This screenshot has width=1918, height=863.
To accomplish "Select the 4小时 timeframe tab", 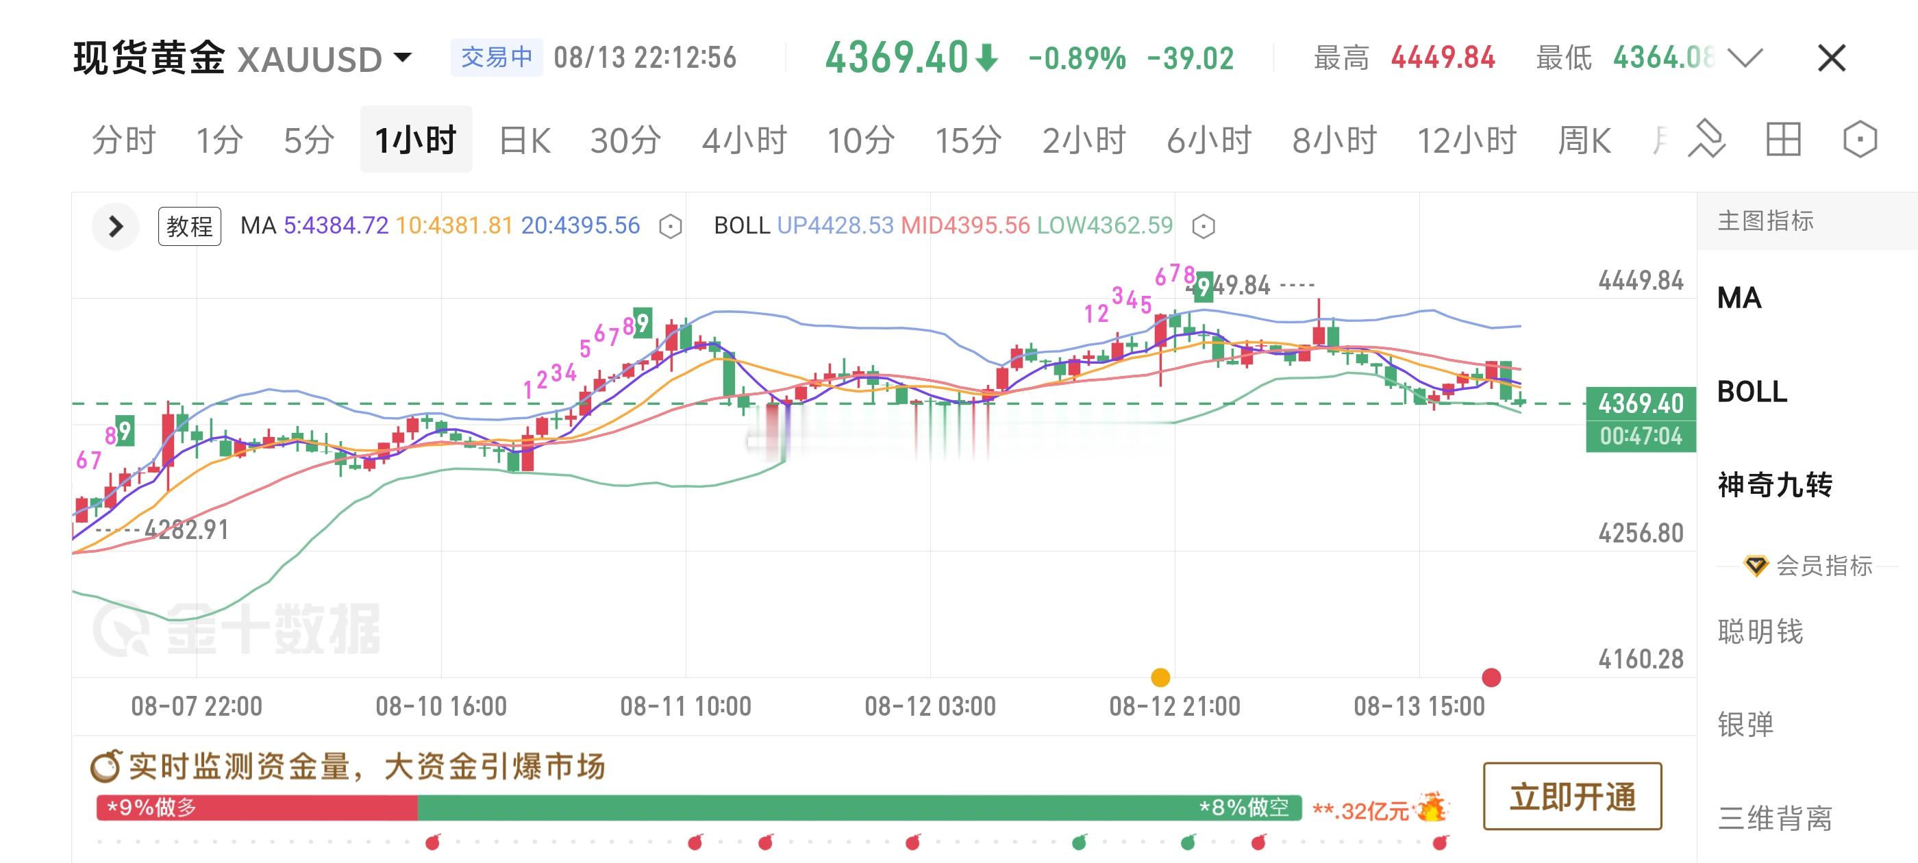I will (x=744, y=140).
